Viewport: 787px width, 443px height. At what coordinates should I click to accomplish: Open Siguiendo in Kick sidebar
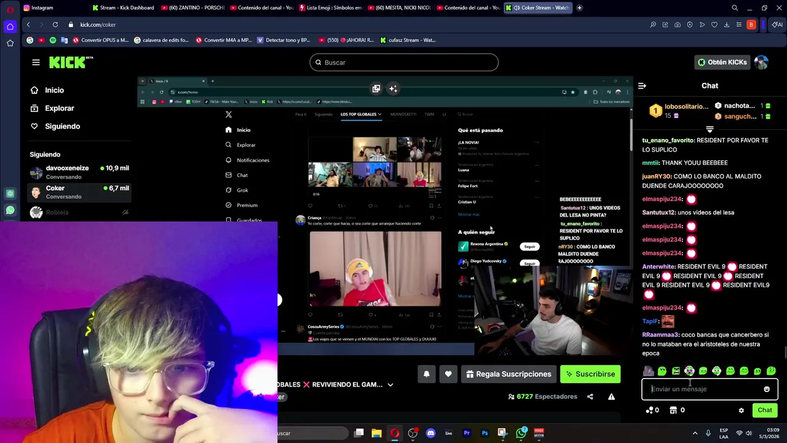pyautogui.click(x=62, y=126)
